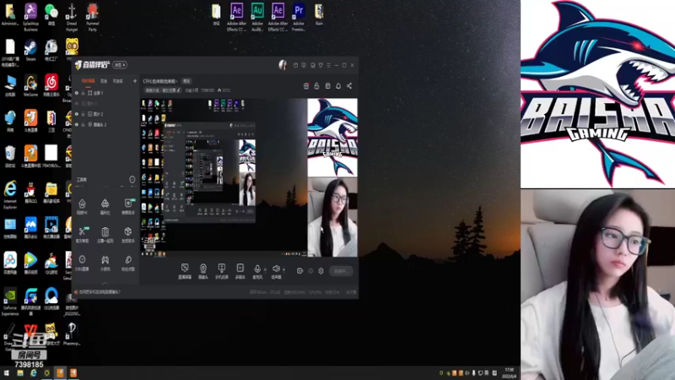Click the start streaming button
Image resolution: width=675 pixels, height=380 pixels.
[x=342, y=271]
